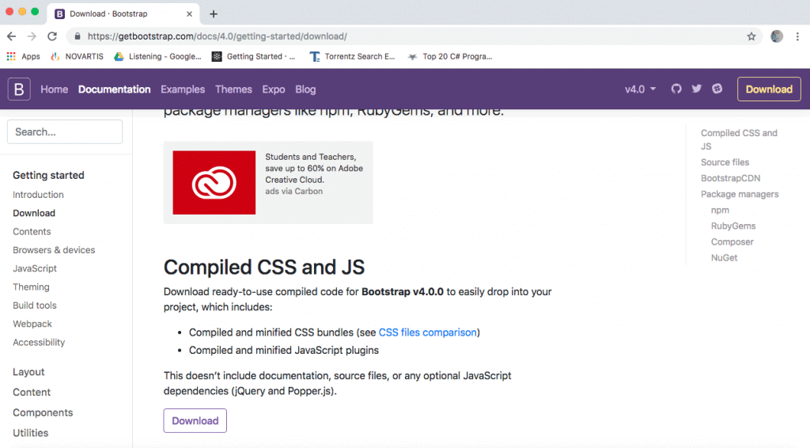Screen dimensions: 810x448
Task: Jump to RubyGems in table of contents
Action: pyautogui.click(x=733, y=226)
